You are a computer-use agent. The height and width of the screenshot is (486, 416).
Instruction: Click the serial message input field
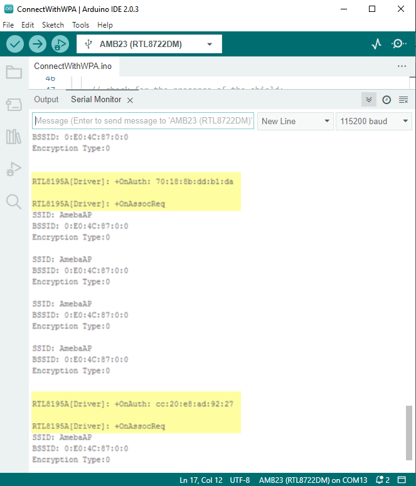(x=143, y=121)
